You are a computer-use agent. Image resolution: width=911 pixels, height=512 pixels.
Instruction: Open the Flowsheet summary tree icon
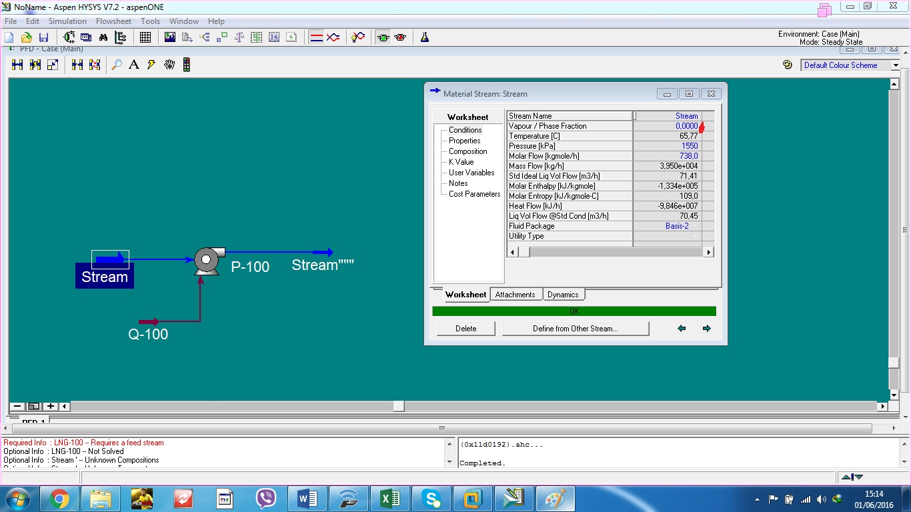tap(121, 37)
